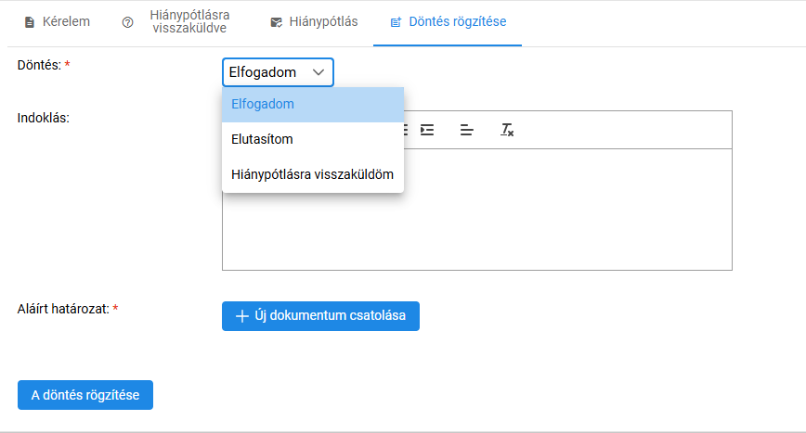Click the clear formatting (Tx) icon

(x=507, y=131)
